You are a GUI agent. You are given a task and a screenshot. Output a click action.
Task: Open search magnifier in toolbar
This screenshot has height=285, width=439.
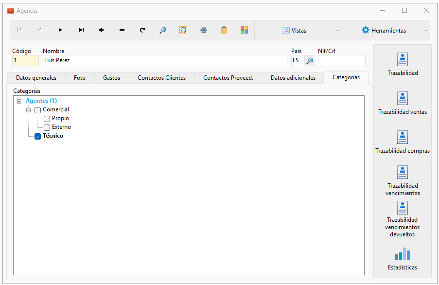click(163, 30)
